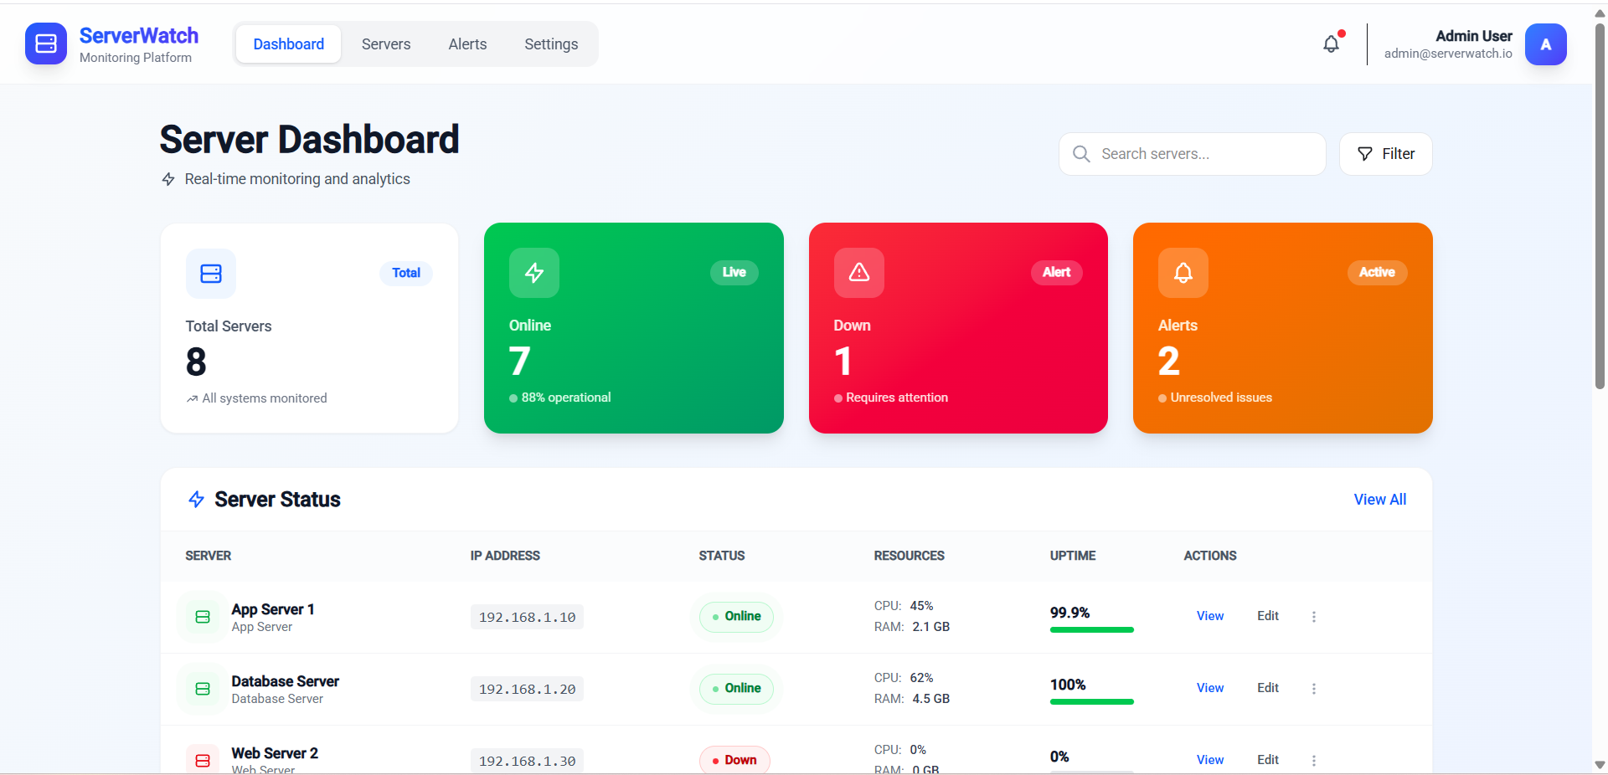Viewport: 1608px width, 775px height.
Task: Switch to the Servers tab
Action: pos(386,44)
